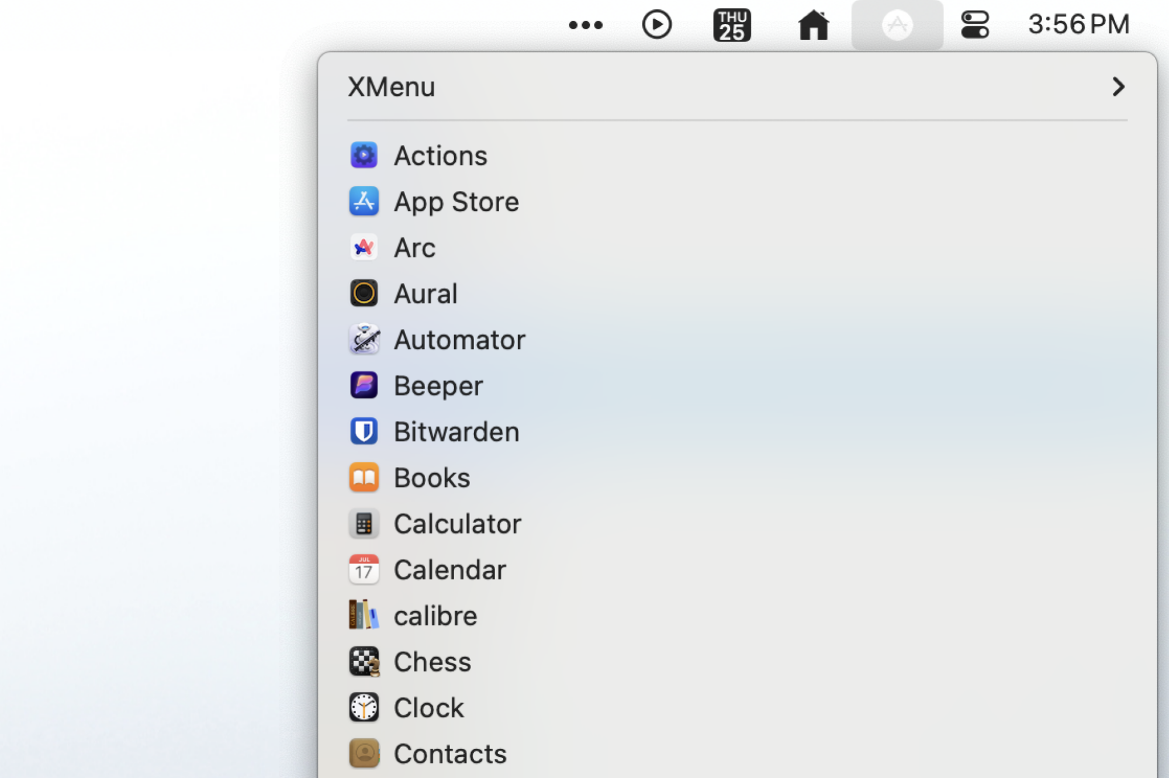
Task: Open the three-dots menu bar item
Action: click(586, 25)
